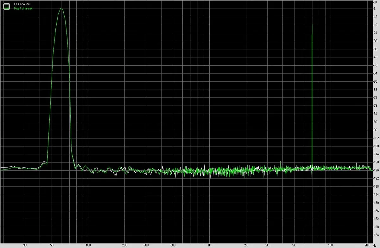The width and height of the screenshot is (380, 248).
Task: Click the graph legend icon
Action: pyautogui.click(x=7, y=6)
